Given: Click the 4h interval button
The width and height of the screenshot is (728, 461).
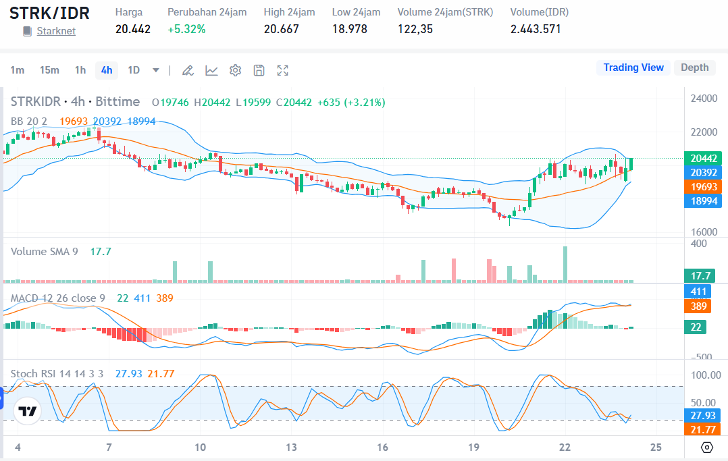Looking at the screenshot, I should [x=106, y=70].
